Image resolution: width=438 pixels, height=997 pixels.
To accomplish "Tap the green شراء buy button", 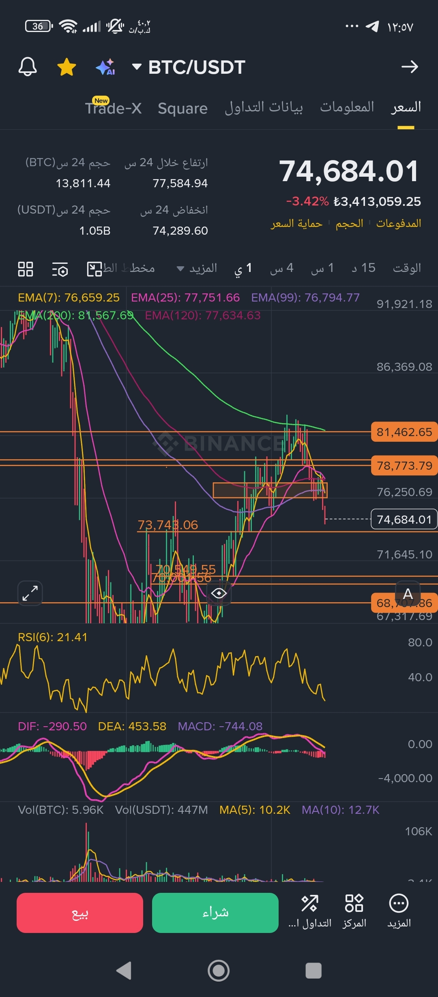I will tap(215, 913).
